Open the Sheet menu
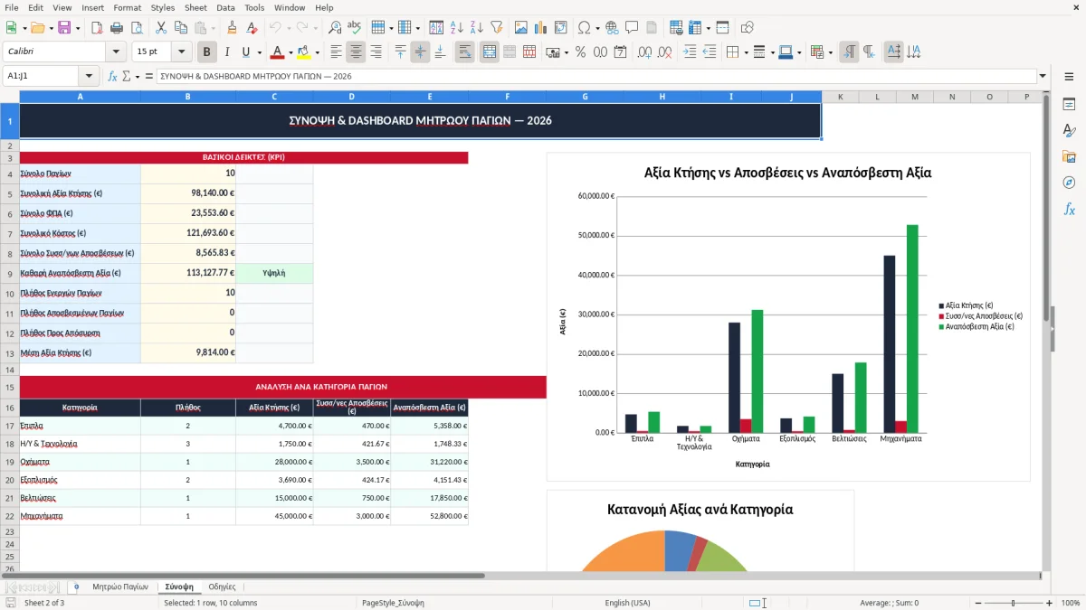The width and height of the screenshot is (1086, 610). point(195,7)
